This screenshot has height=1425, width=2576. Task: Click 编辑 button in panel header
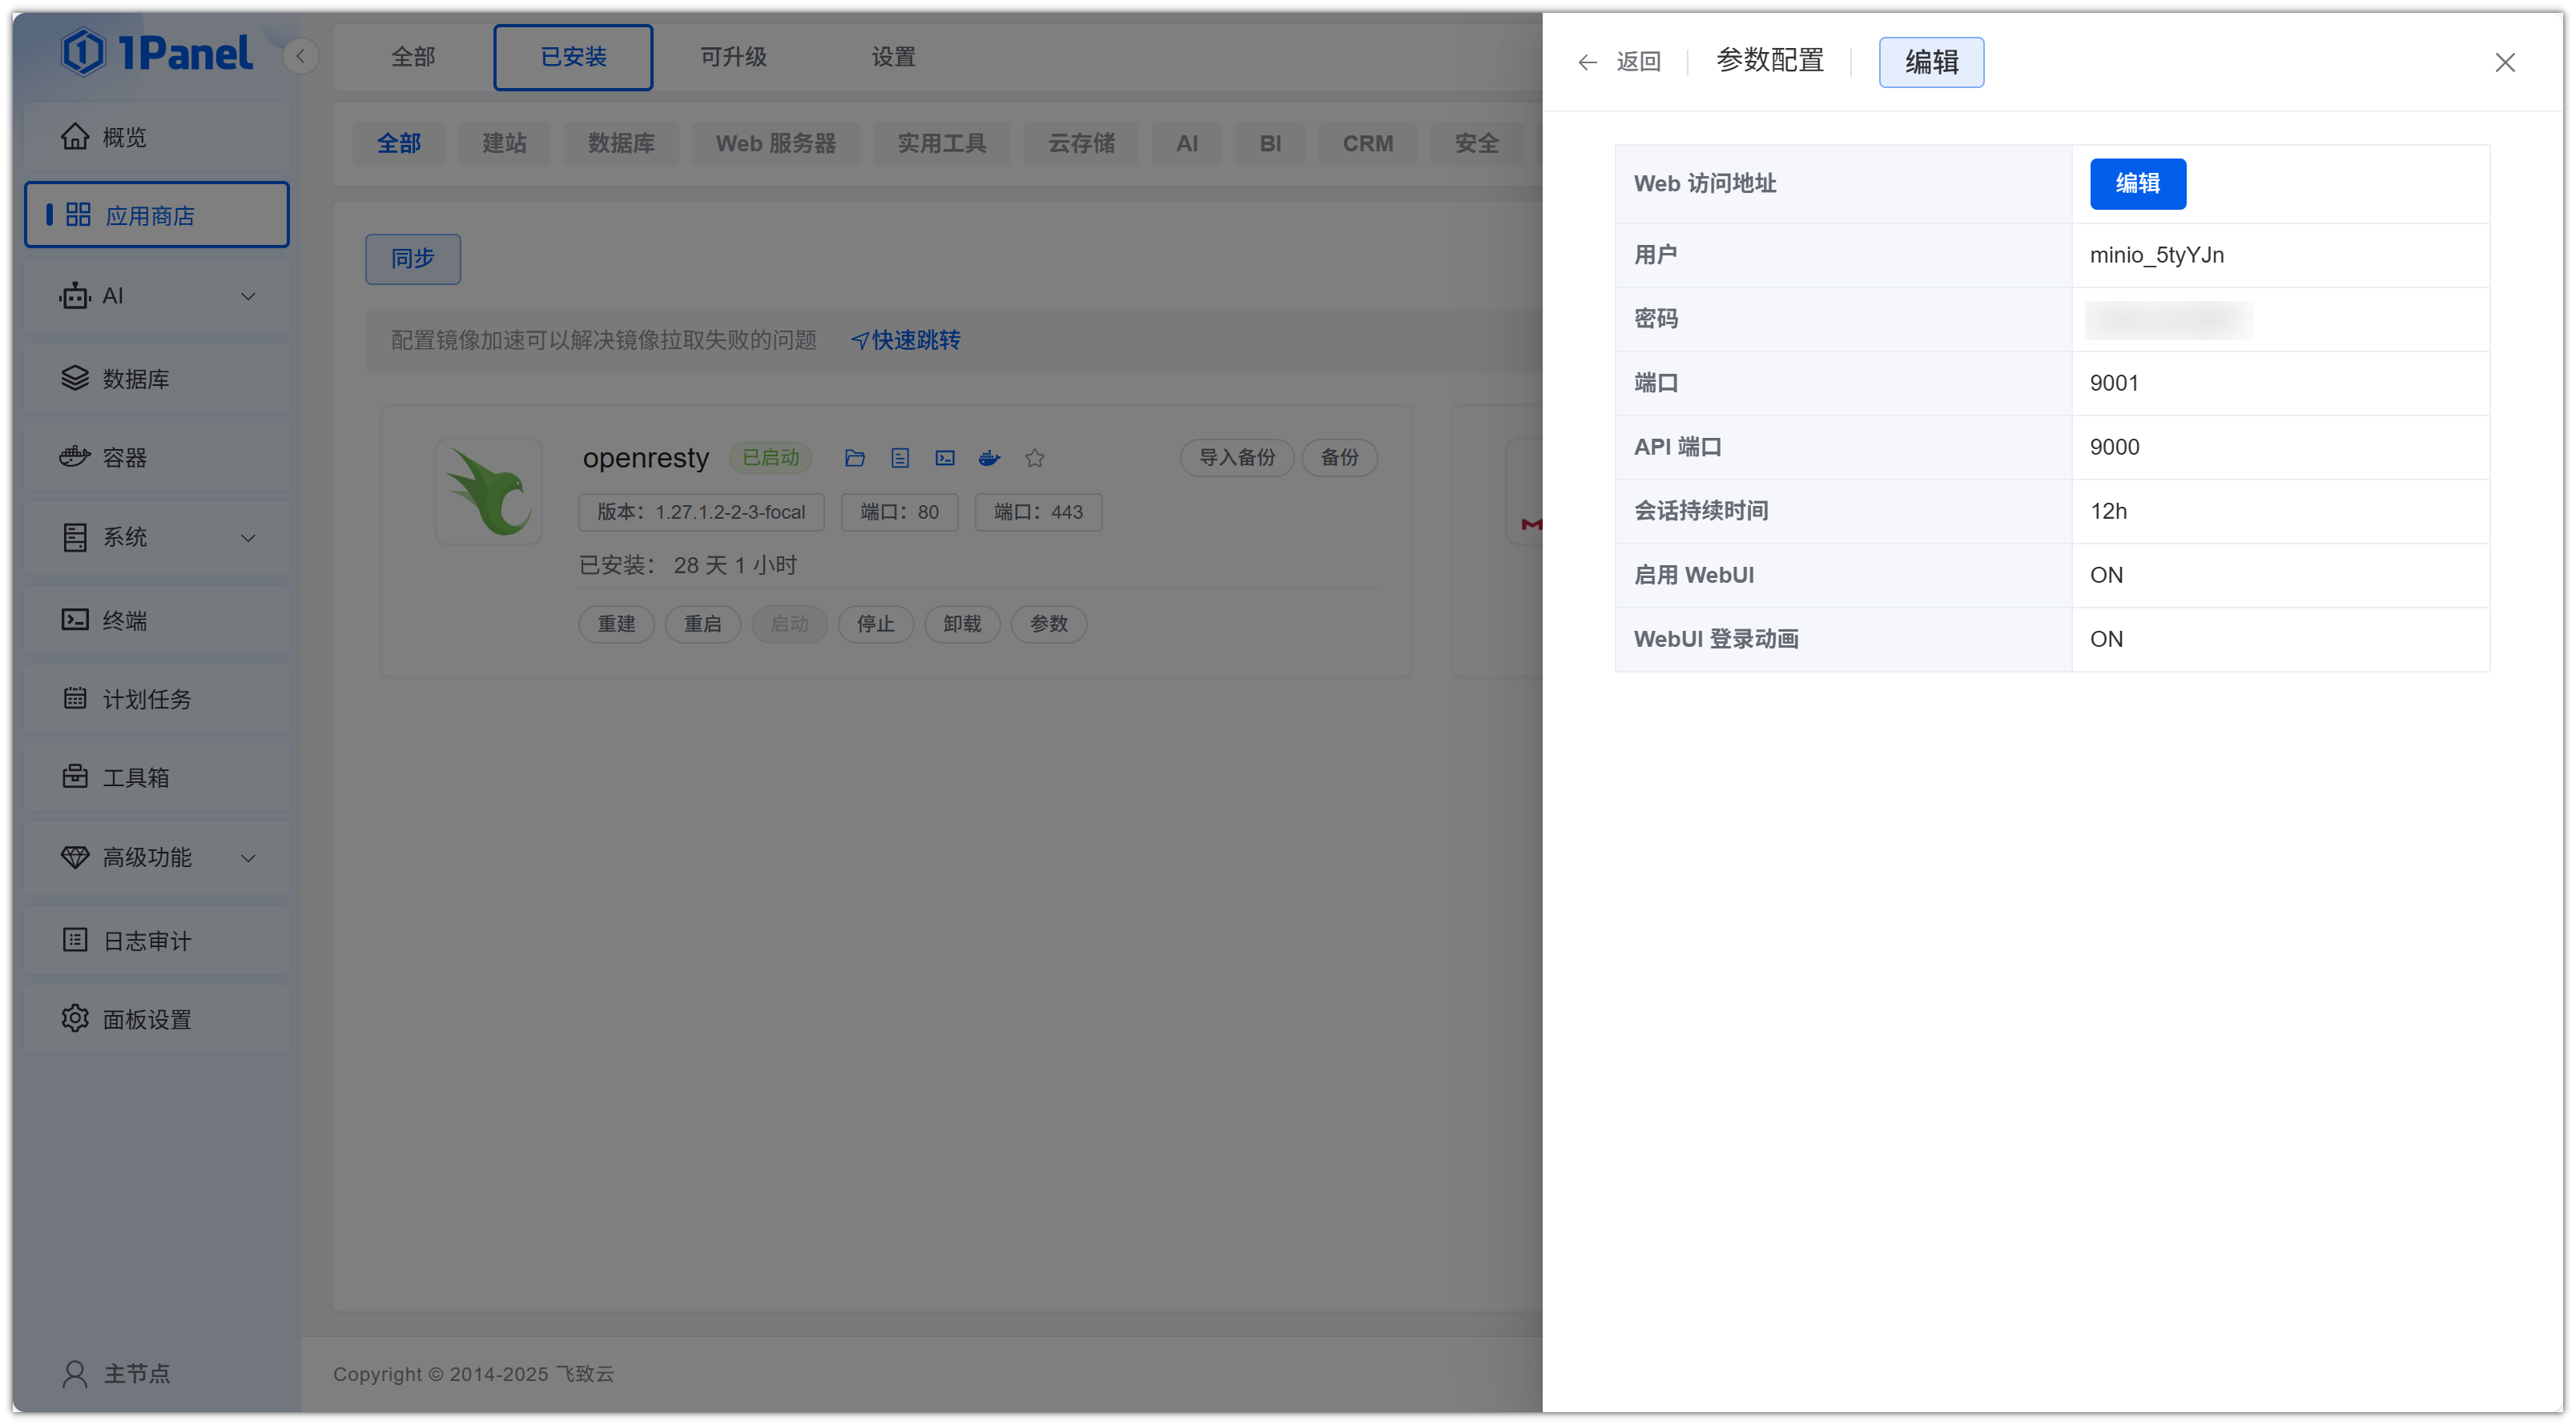tap(1931, 62)
